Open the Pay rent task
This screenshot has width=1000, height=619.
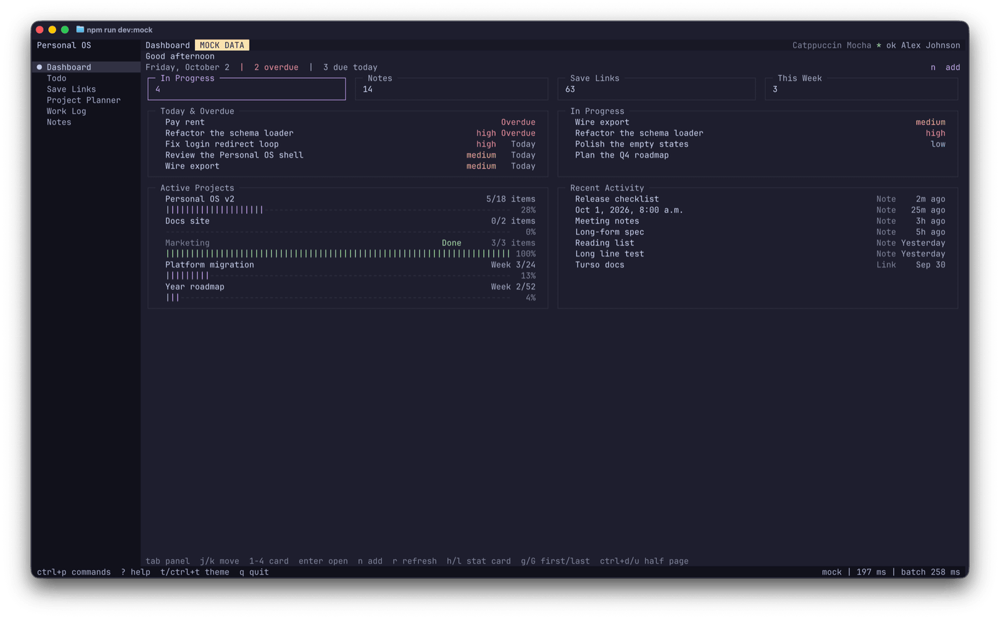click(x=350, y=122)
